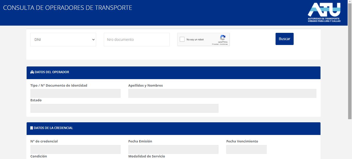Click inside the Nro documento input field
This screenshot has width=352, height=159.
[x=136, y=39]
